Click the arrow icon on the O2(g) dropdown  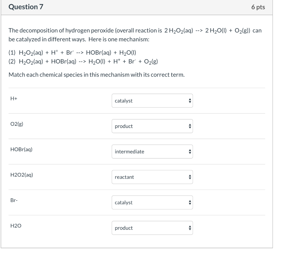[x=190, y=126]
